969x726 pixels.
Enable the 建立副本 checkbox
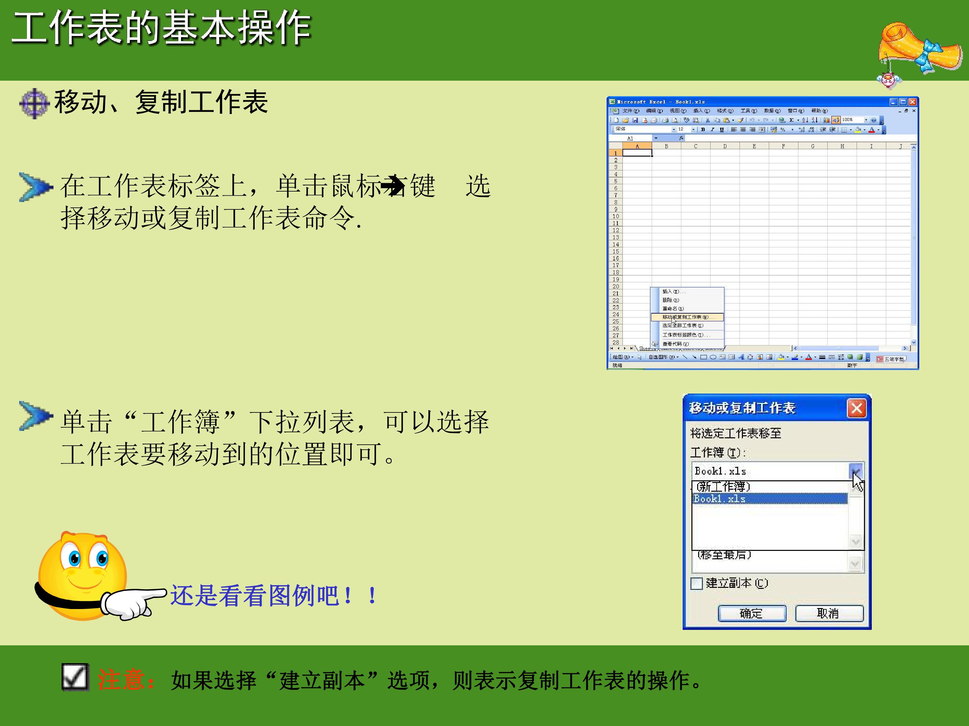696,583
